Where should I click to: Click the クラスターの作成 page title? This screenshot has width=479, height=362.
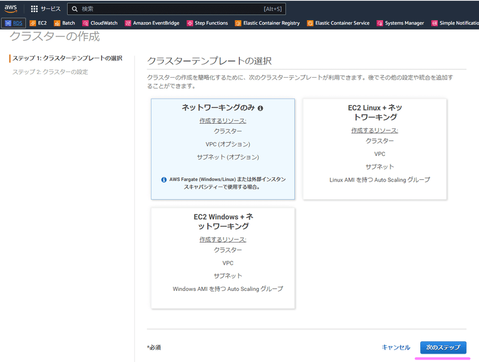(x=54, y=36)
